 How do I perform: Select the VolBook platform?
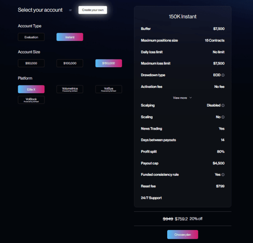(x=31, y=100)
